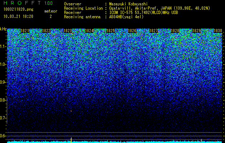Click the Ovserver field label

[x=73, y=4]
